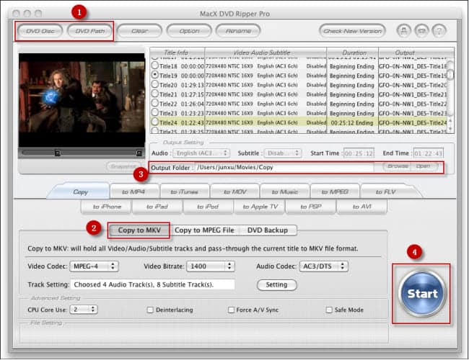Screen dimensions: 469x360
Task: Click the end trim handle on preview slider
Action: 139,153
